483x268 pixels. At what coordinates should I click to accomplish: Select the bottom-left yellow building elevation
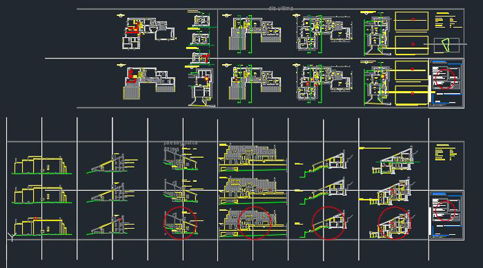(41, 227)
